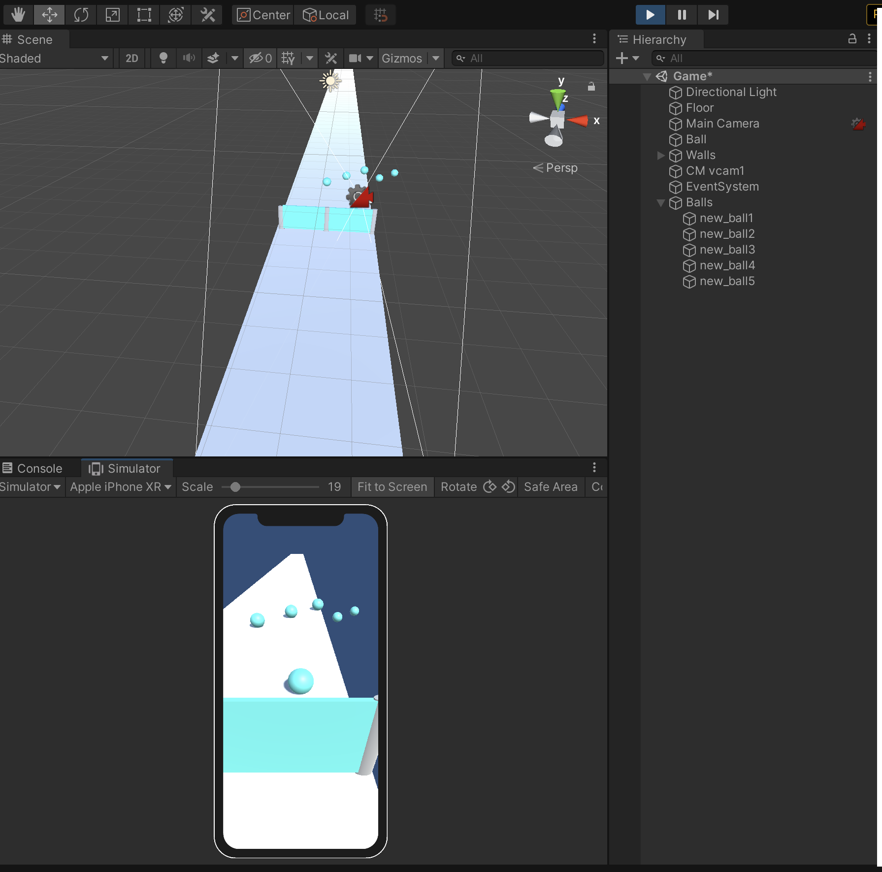This screenshot has width=882, height=872.
Task: Open the scene camera settings
Action: [x=361, y=58]
